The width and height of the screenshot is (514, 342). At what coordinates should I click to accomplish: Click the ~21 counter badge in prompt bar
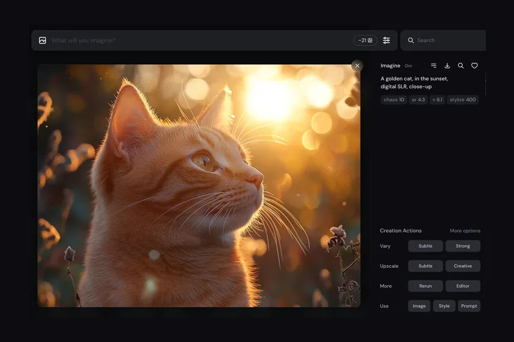coord(365,40)
